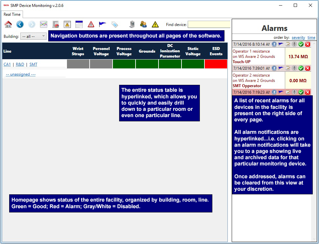This screenshot has height=244, width=319.
Task: Acknowledge the 8:10:14 alarm with green check
Action: point(301,44)
